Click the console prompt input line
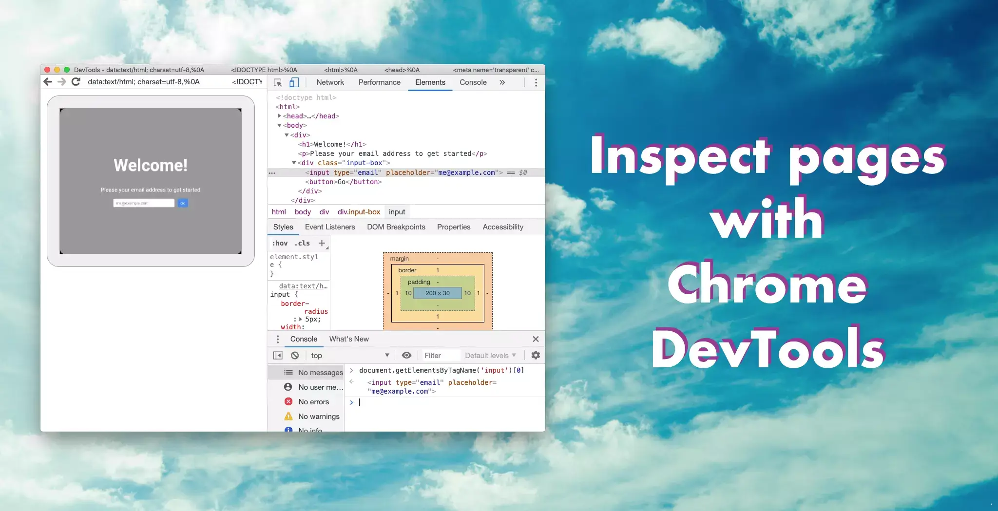Image resolution: width=998 pixels, height=511 pixels. tap(445, 402)
